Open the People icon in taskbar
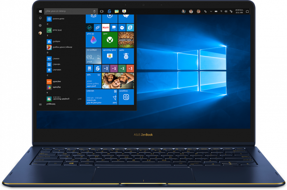The width and height of the screenshot is (287, 190). 205,12
